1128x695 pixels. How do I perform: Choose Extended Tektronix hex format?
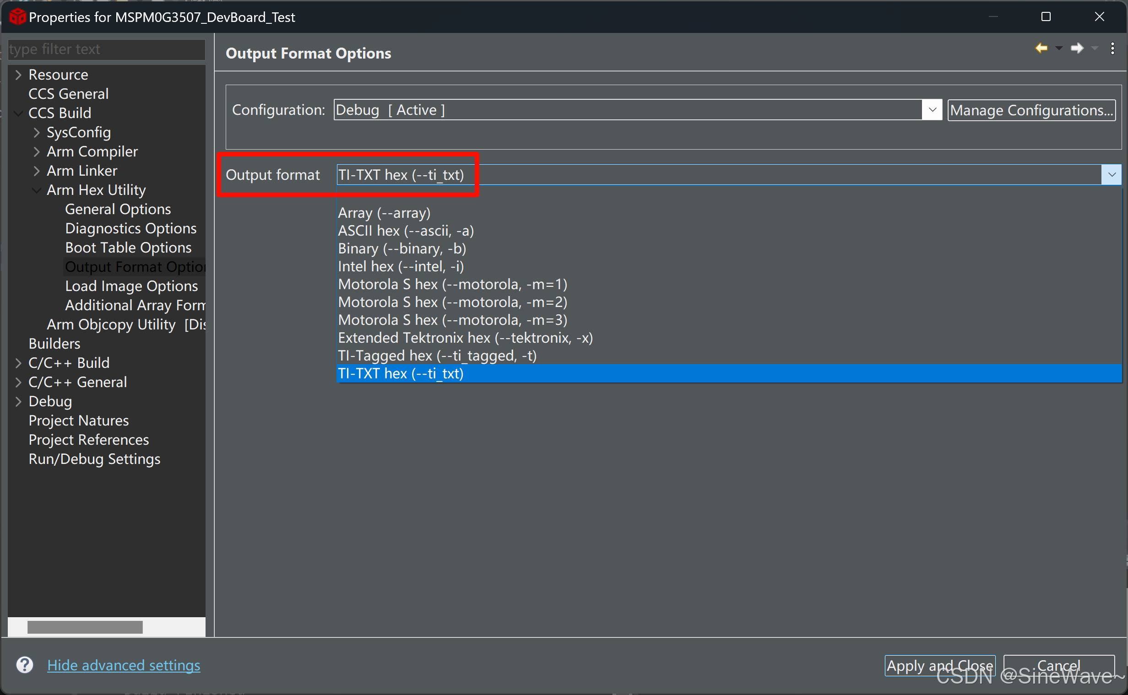729,338
